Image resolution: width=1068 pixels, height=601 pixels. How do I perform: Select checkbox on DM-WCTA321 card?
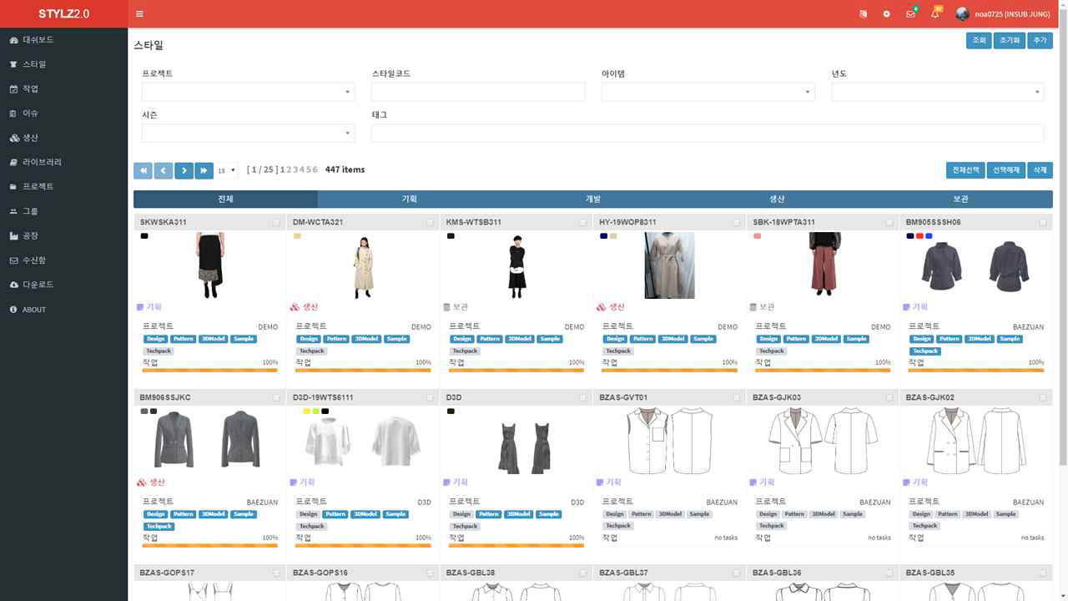coord(430,223)
